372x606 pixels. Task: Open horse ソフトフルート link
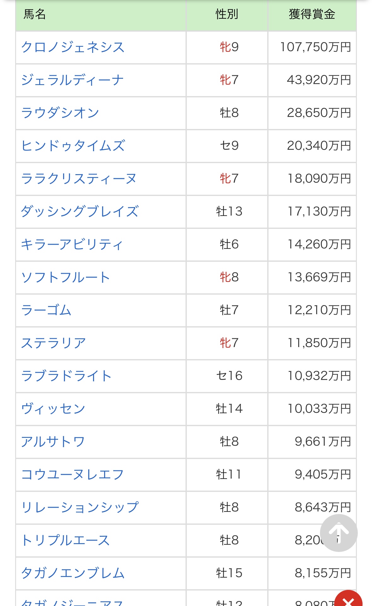click(x=66, y=277)
